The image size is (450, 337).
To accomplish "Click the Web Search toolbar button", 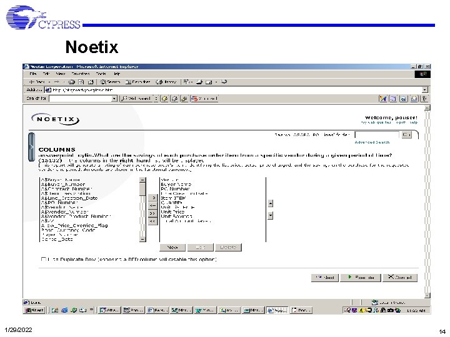I will coord(136,99).
